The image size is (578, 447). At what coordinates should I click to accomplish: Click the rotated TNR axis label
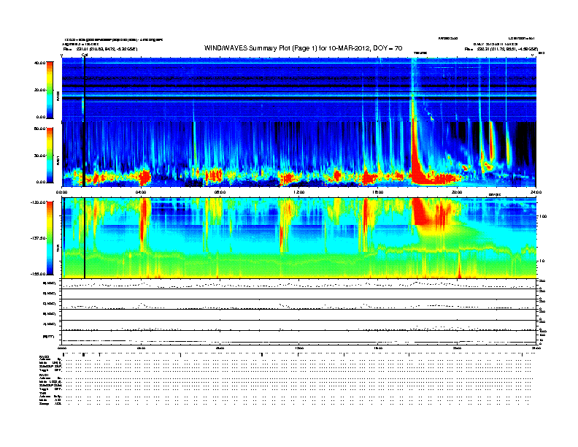(x=58, y=249)
